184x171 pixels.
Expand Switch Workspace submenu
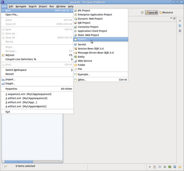pyautogui.click(x=72, y=70)
